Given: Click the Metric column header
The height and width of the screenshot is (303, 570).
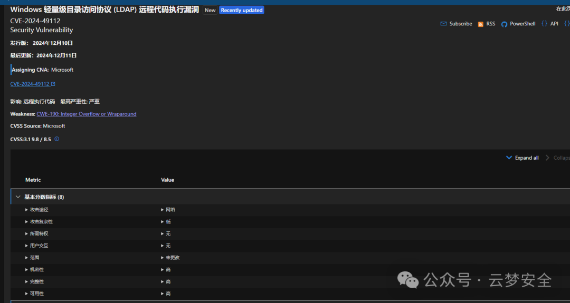Looking at the screenshot, I should [33, 180].
